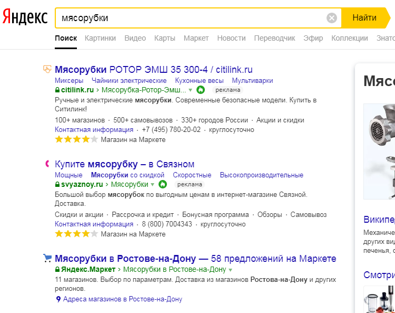Expand dropdown arrow next to citilink.ru URL
The image size is (395, 313).
tap(191, 90)
